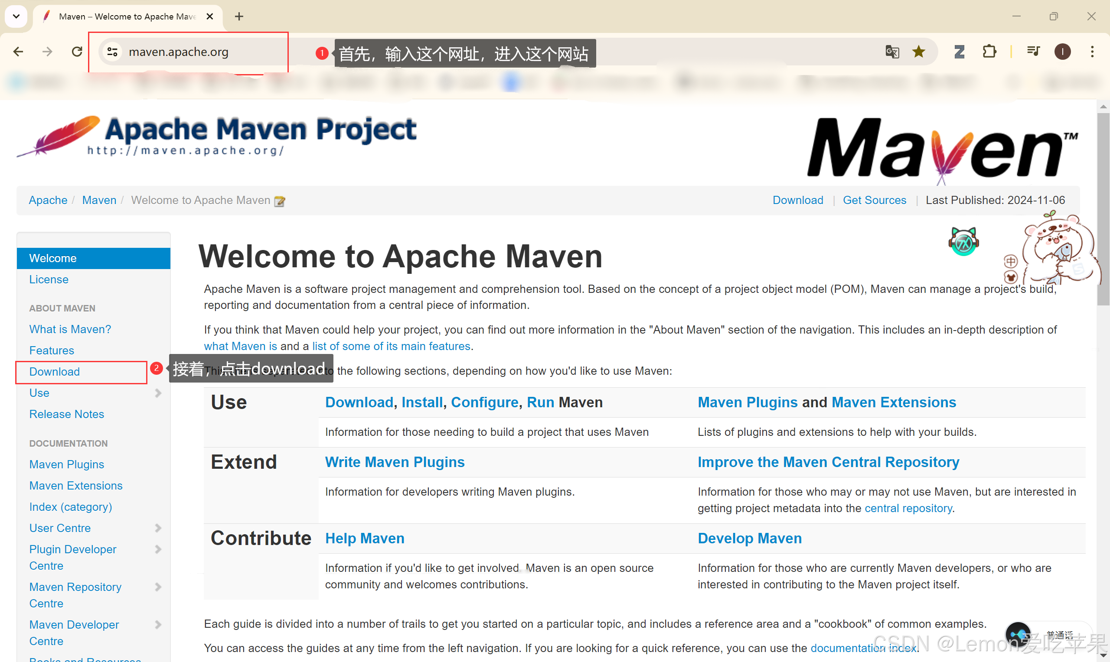Expand the User Centre submenu arrow

(x=158, y=528)
